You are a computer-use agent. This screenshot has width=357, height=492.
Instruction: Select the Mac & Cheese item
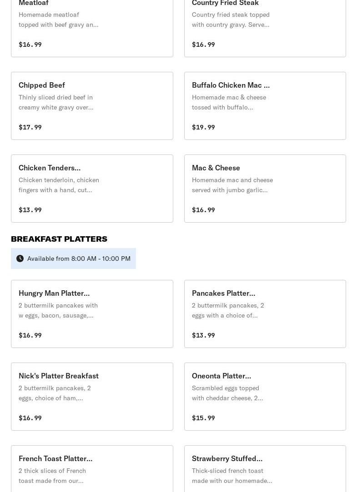(x=265, y=189)
